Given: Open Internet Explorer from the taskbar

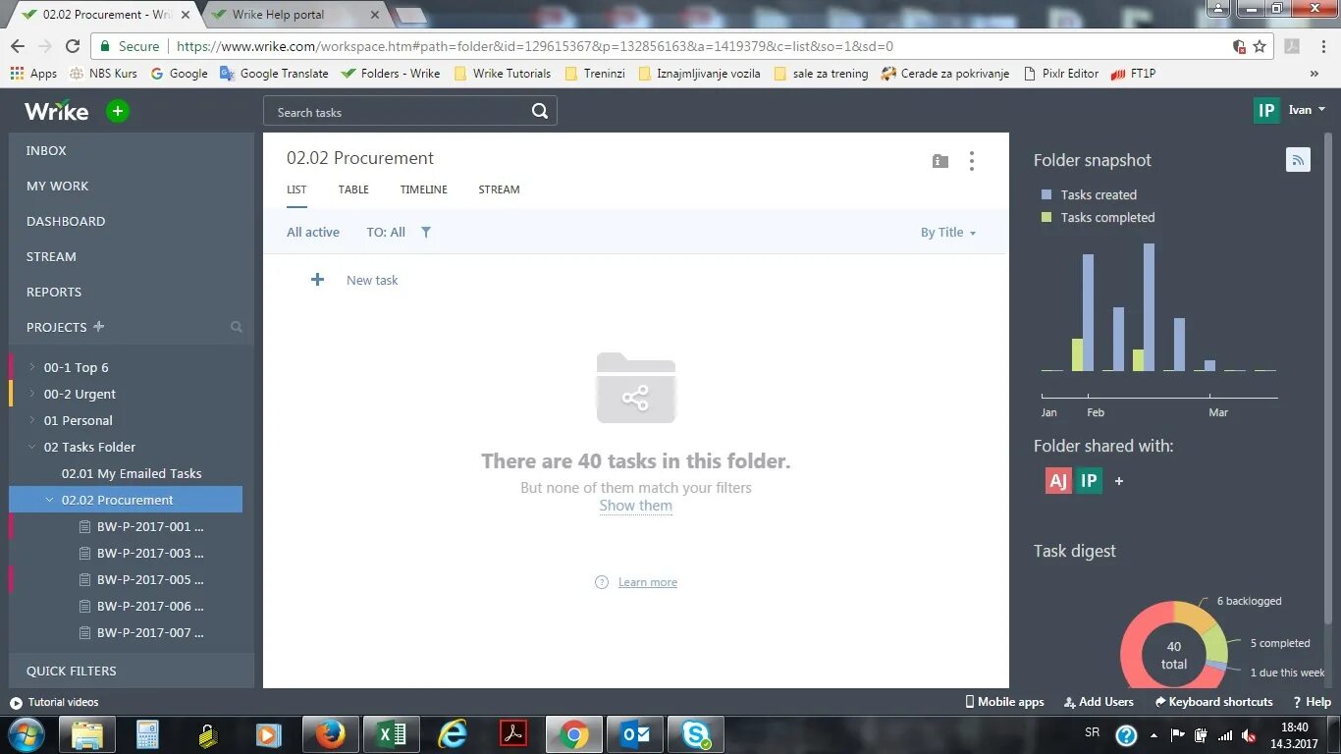Looking at the screenshot, I should pyautogui.click(x=453, y=733).
